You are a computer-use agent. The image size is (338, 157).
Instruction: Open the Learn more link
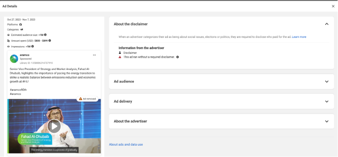[x=299, y=37]
